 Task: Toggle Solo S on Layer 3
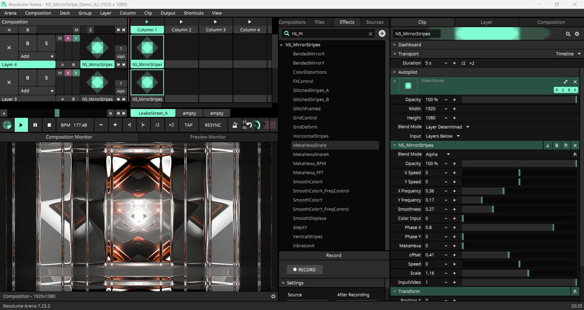(x=46, y=78)
